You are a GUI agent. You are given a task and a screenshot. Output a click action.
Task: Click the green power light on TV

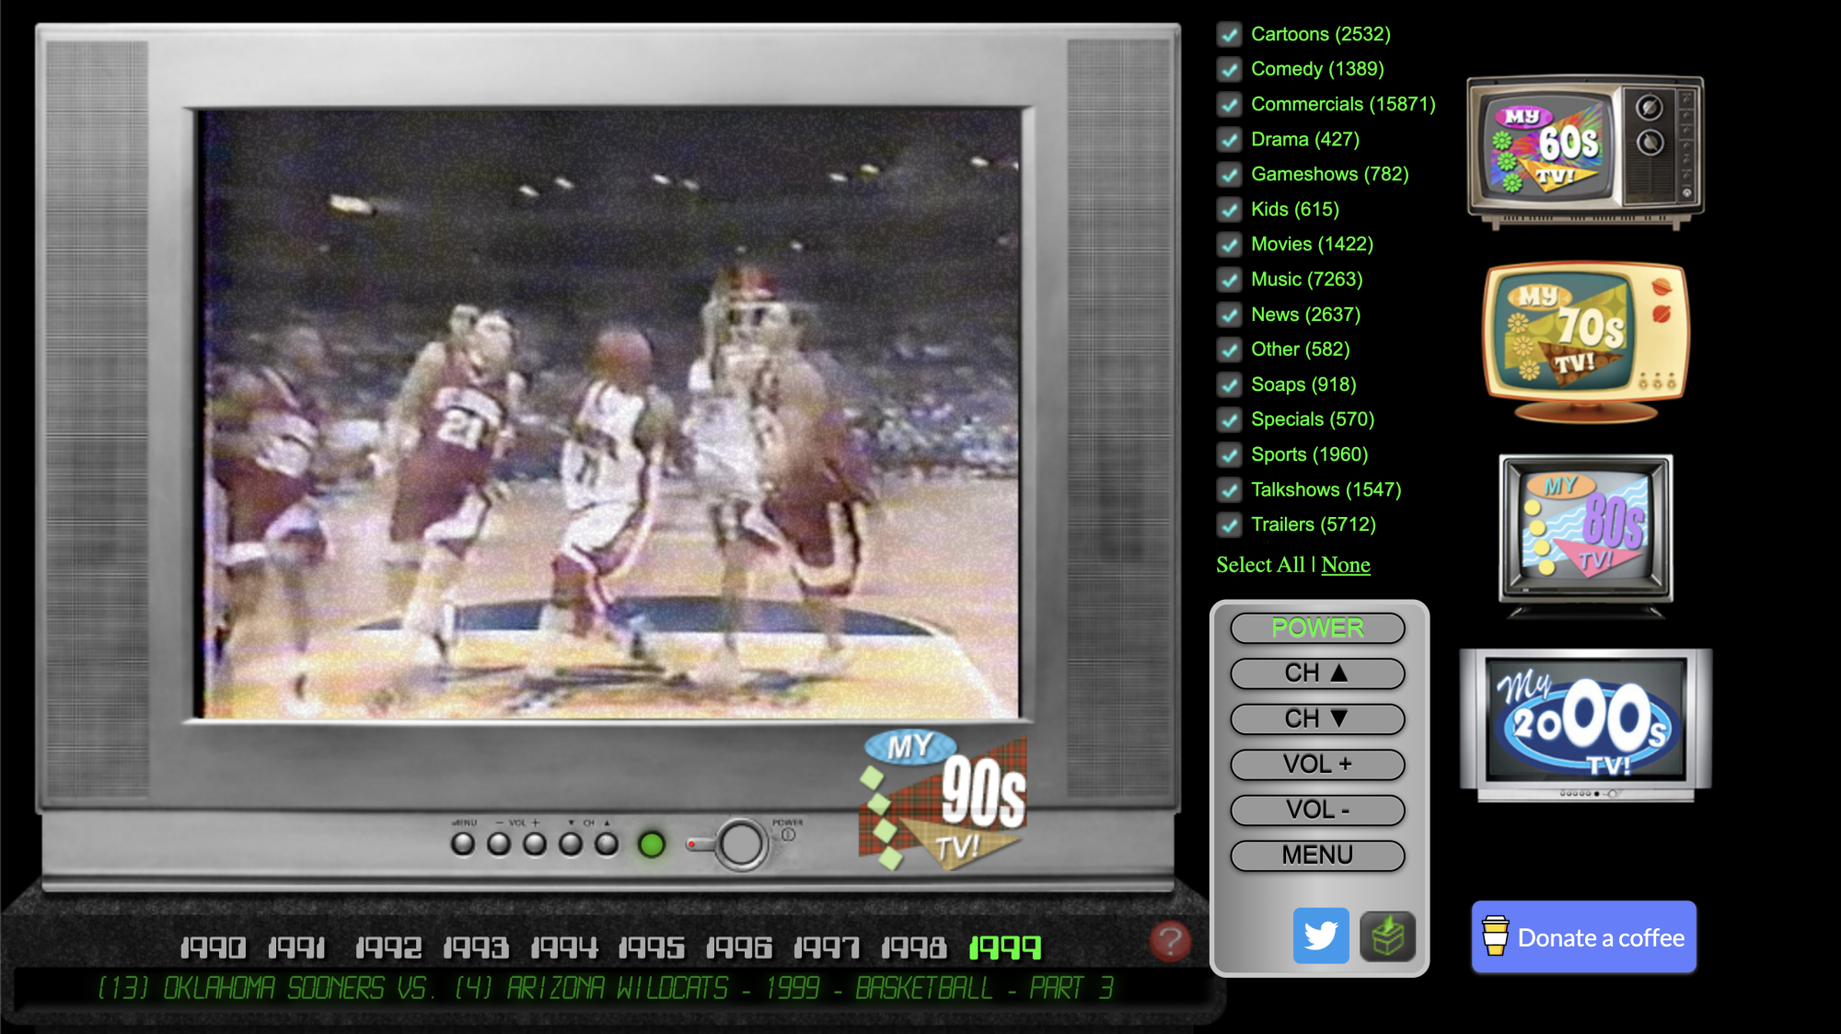[x=652, y=844]
